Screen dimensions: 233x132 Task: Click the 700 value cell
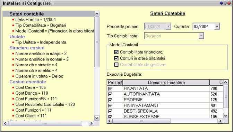[x=216, y=88]
